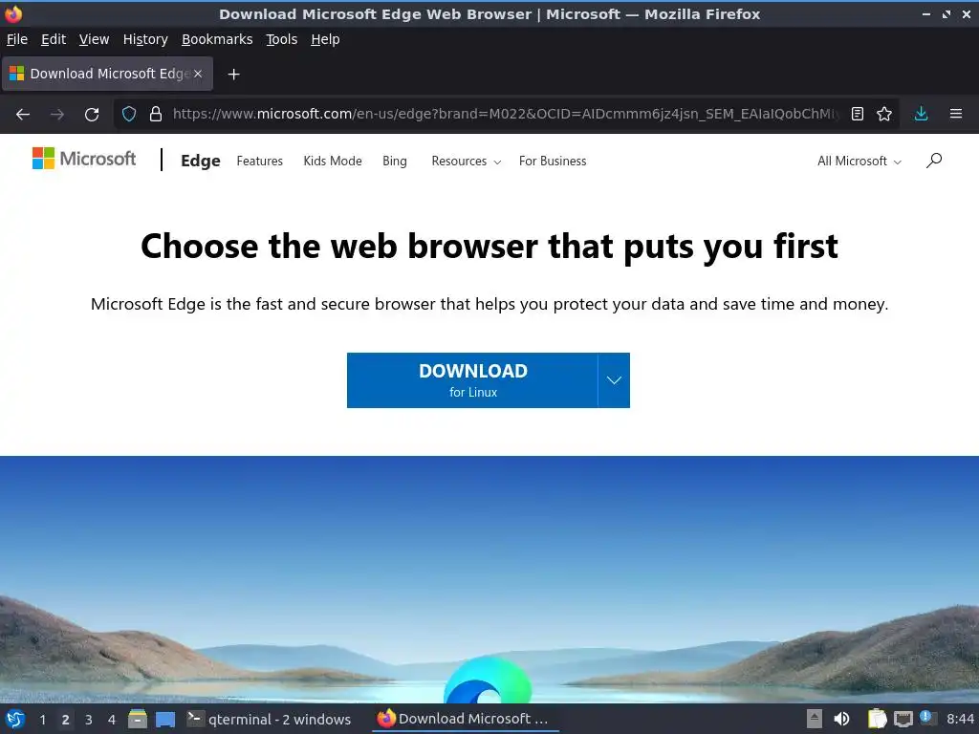Expand the All Microsoft dropdown menu
The image size is (979, 734).
[x=859, y=161]
